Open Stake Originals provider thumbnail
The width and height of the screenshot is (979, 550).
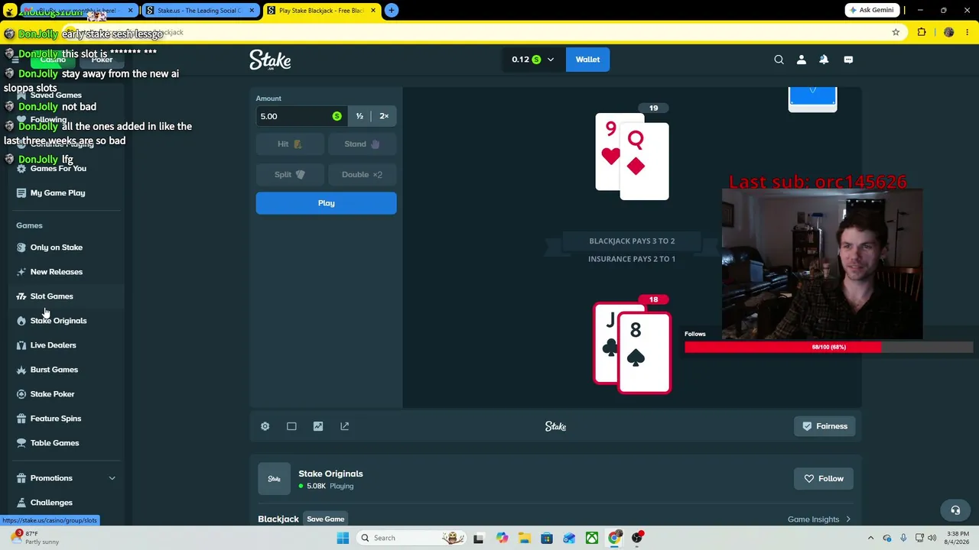[274, 479]
